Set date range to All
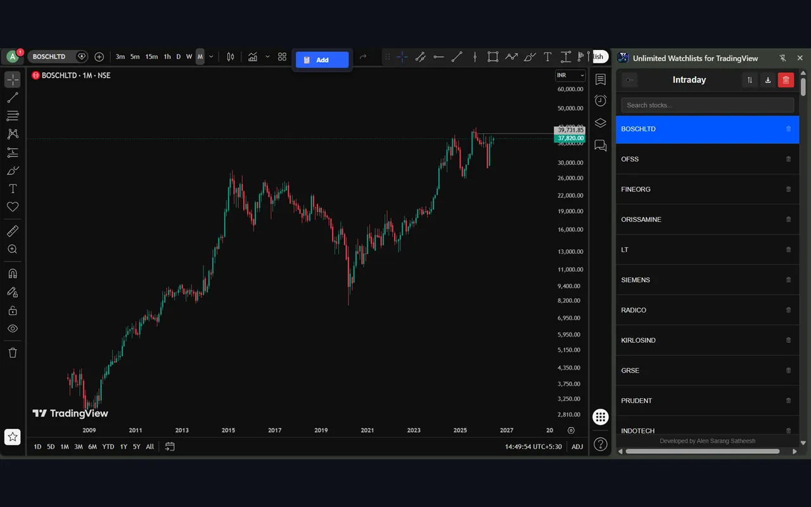The image size is (811, 507). tap(150, 447)
